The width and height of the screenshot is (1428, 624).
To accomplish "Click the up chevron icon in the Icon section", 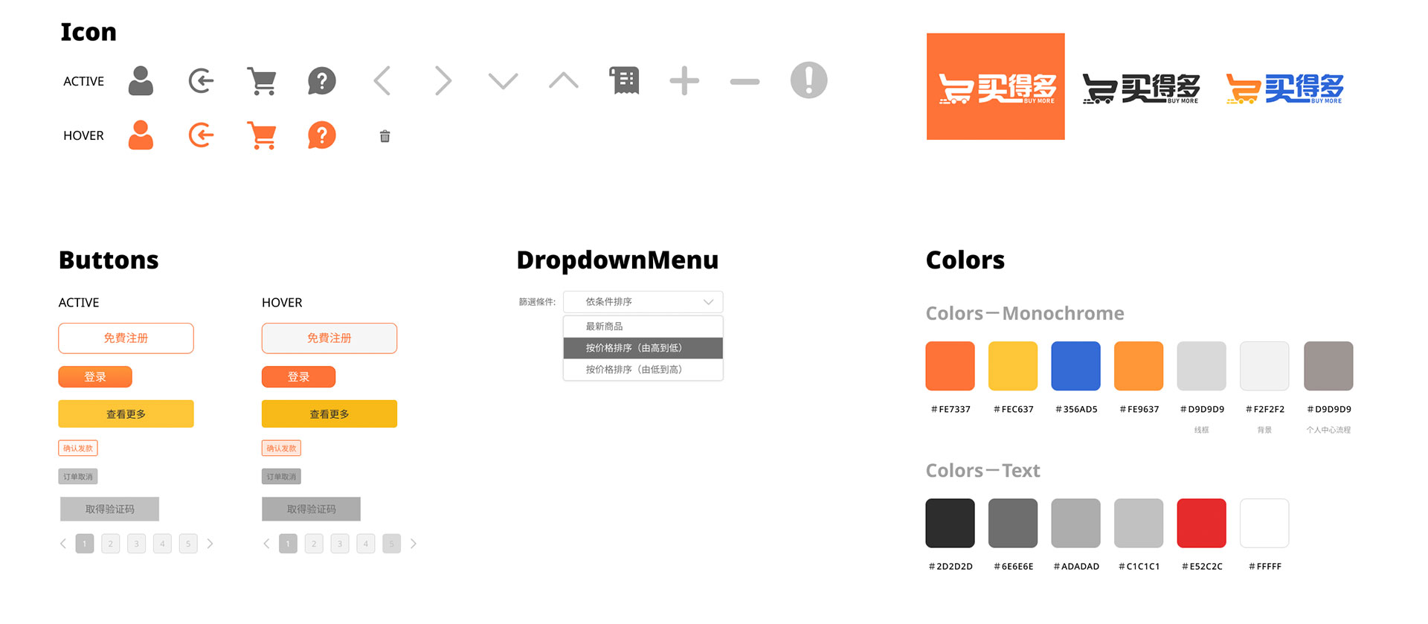I will pyautogui.click(x=564, y=80).
